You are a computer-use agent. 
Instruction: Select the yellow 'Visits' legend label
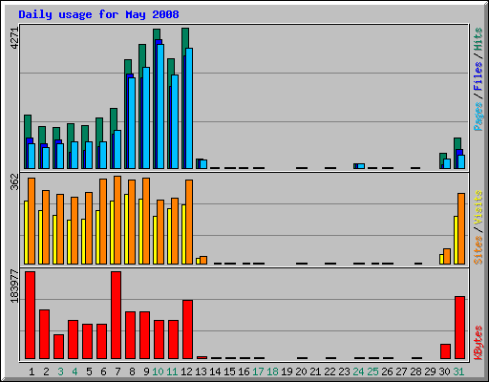478,207
